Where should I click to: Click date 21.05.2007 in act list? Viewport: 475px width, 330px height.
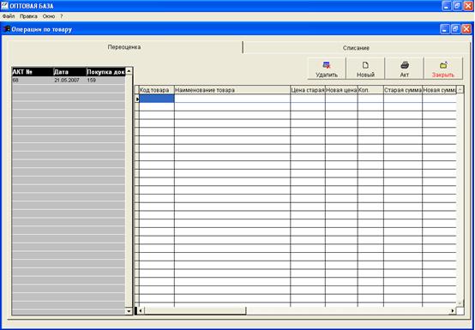[x=67, y=81]
